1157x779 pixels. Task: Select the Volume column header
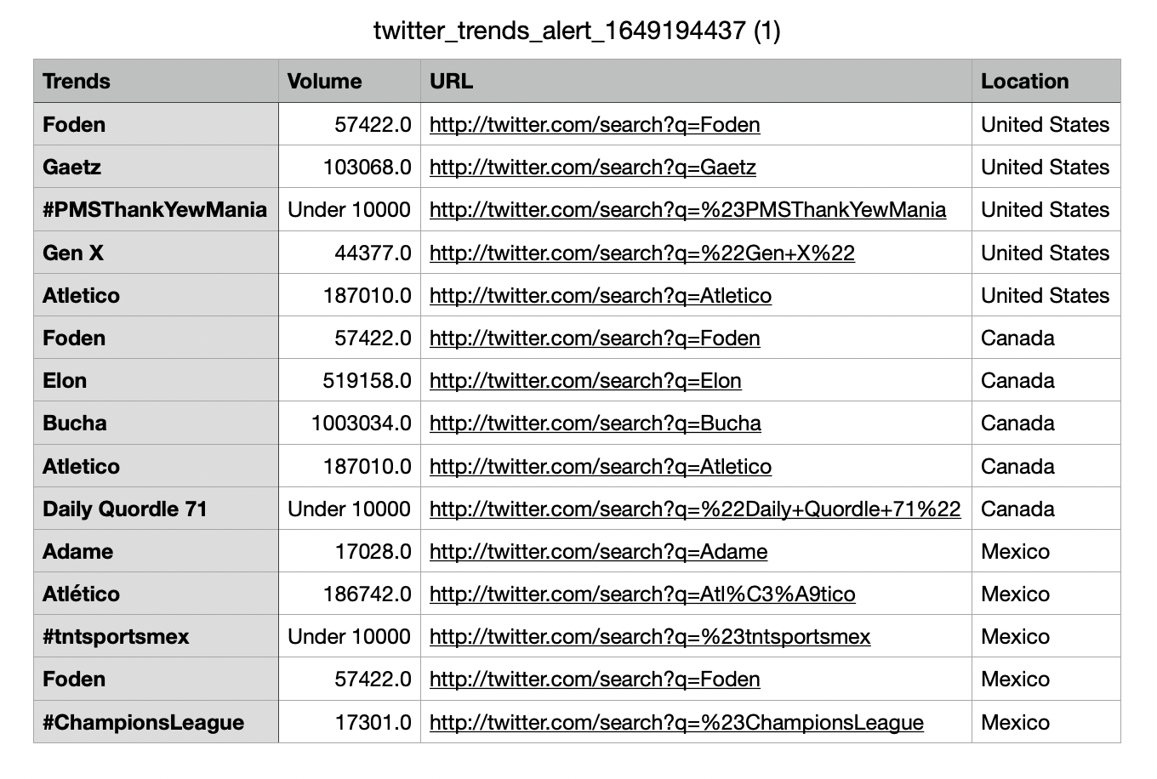coord(349,82)
